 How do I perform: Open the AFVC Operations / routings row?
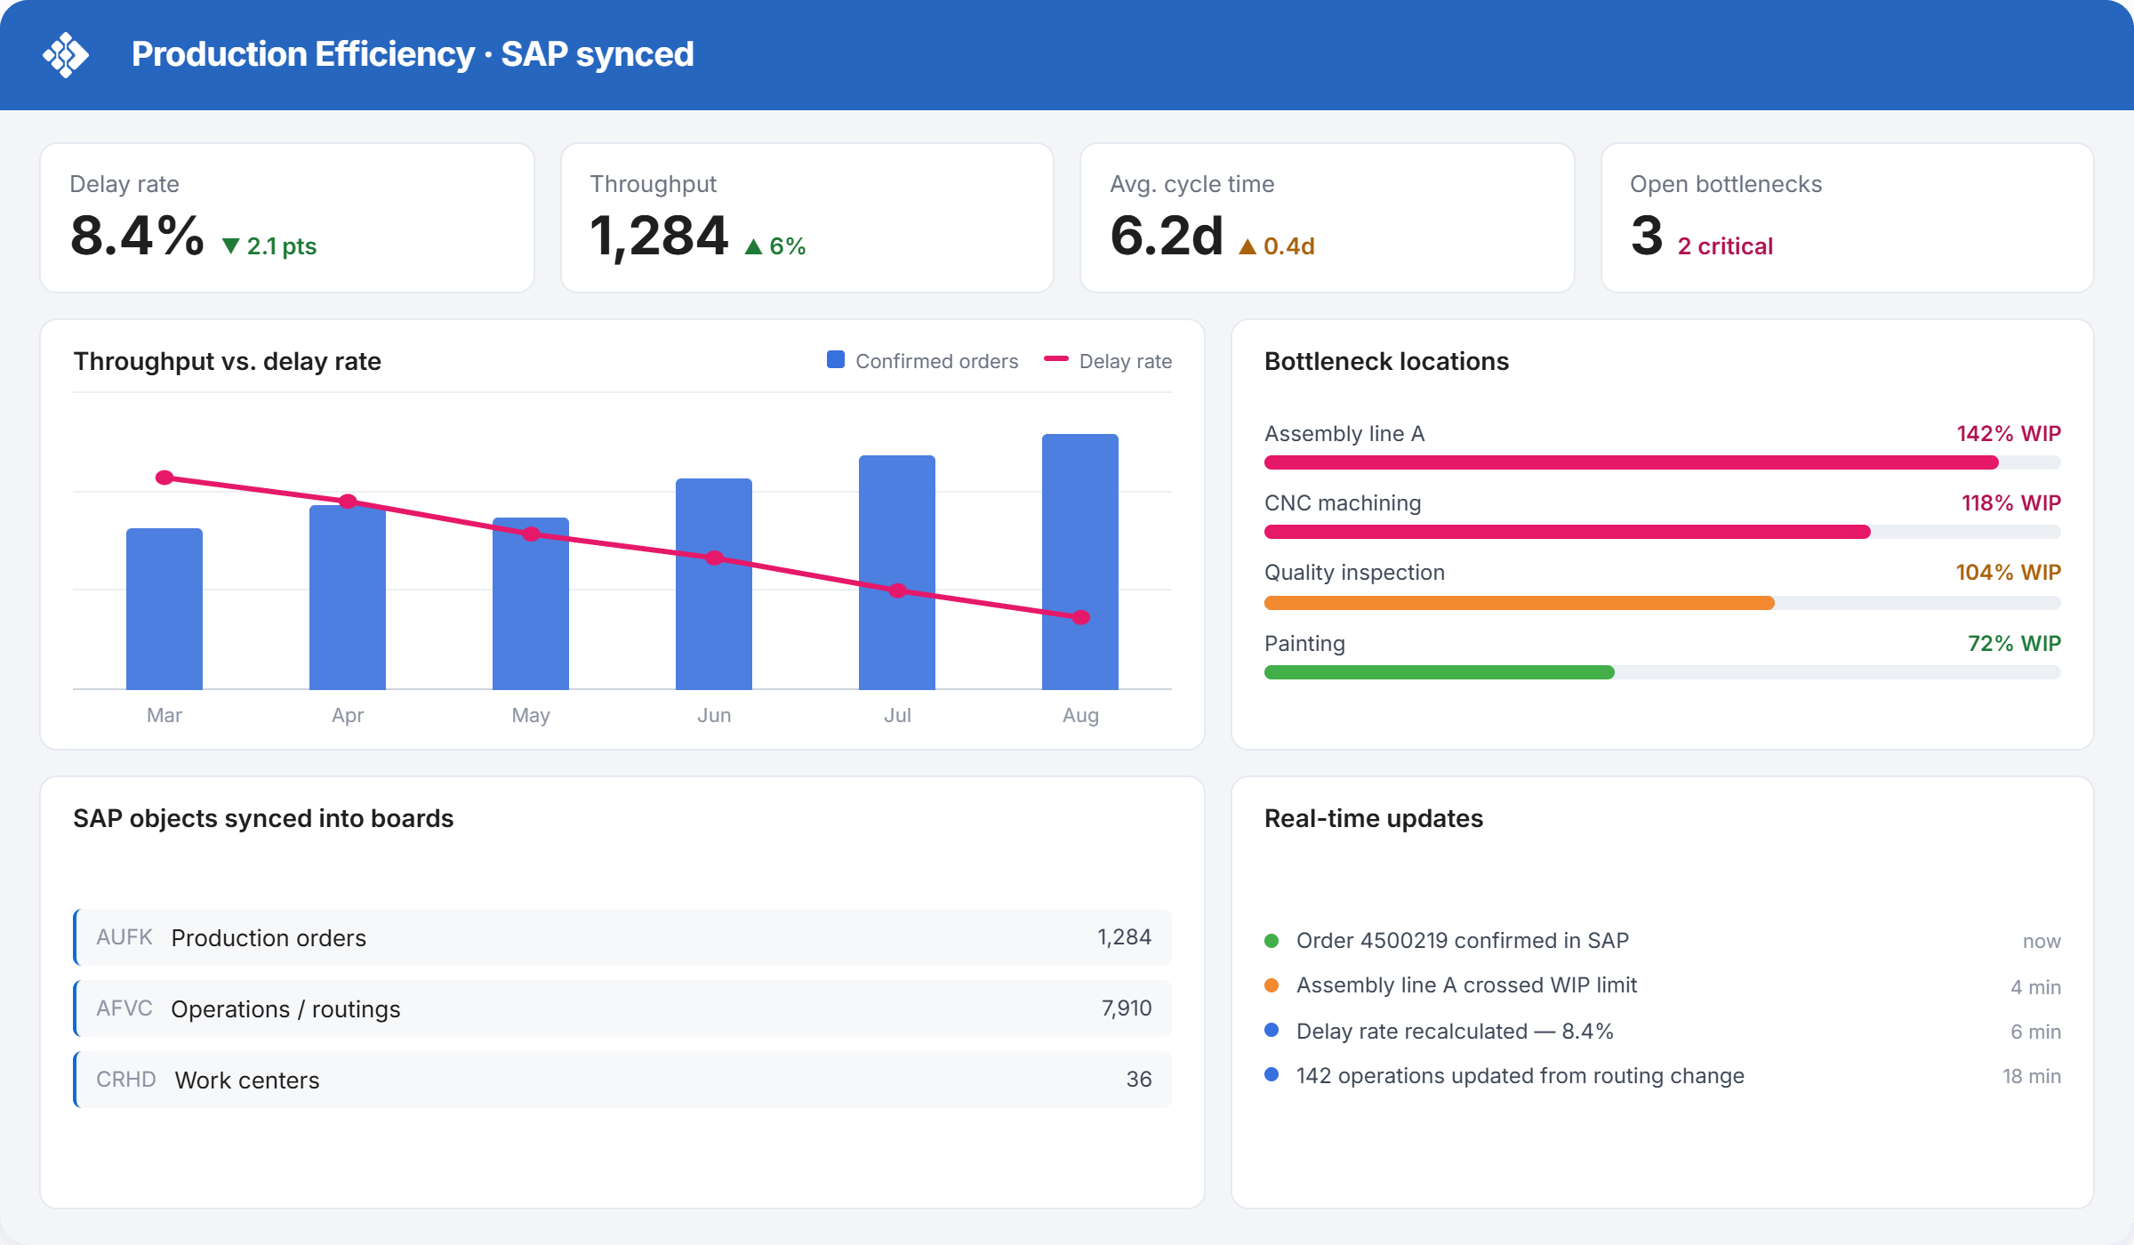pyautogui.click(x=622, y=1008)
